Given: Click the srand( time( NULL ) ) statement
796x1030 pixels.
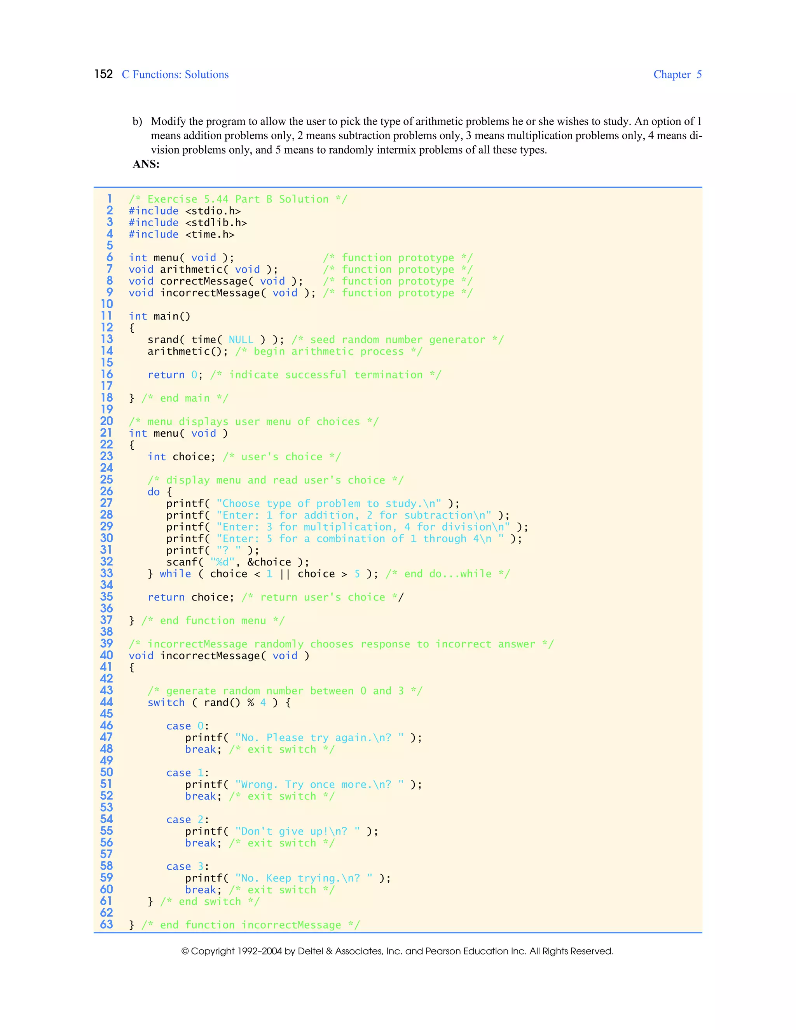Looking at the screenshot, I should click(216, 340).
